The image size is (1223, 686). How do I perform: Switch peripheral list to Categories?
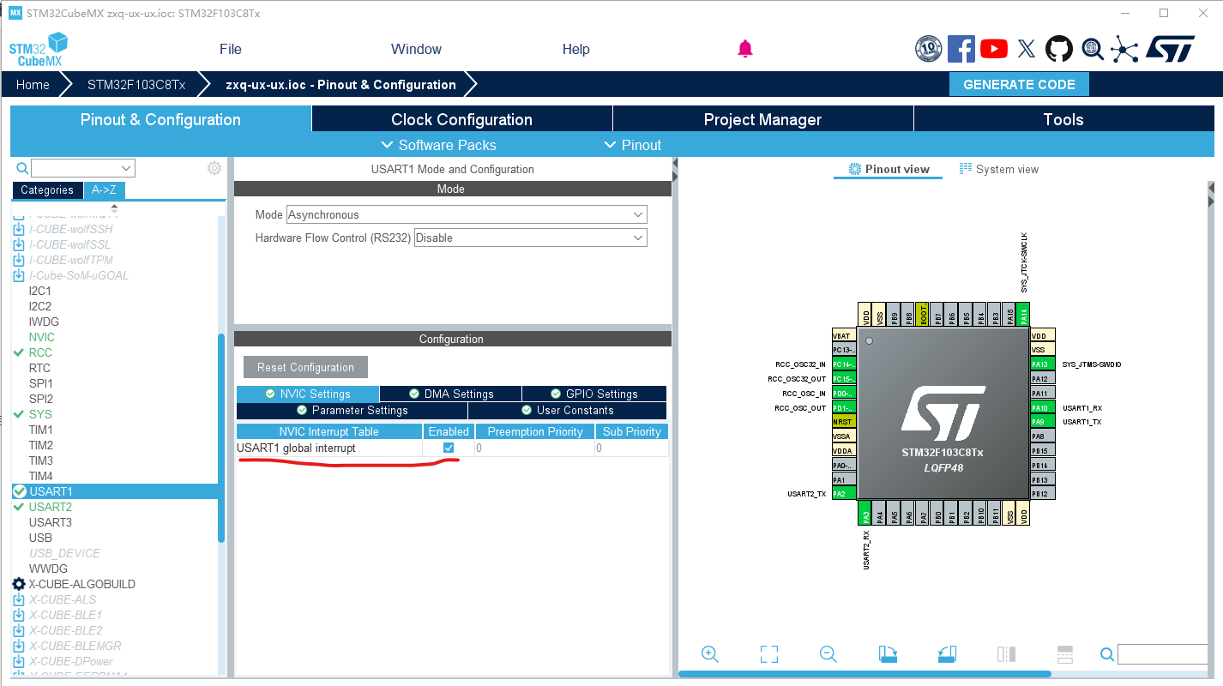click(x=47, y=190)
